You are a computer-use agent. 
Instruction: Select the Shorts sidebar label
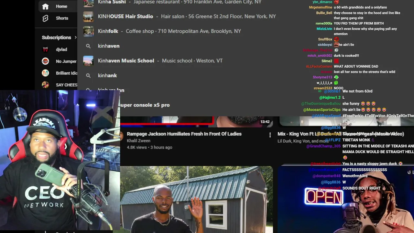click(62, 18)
